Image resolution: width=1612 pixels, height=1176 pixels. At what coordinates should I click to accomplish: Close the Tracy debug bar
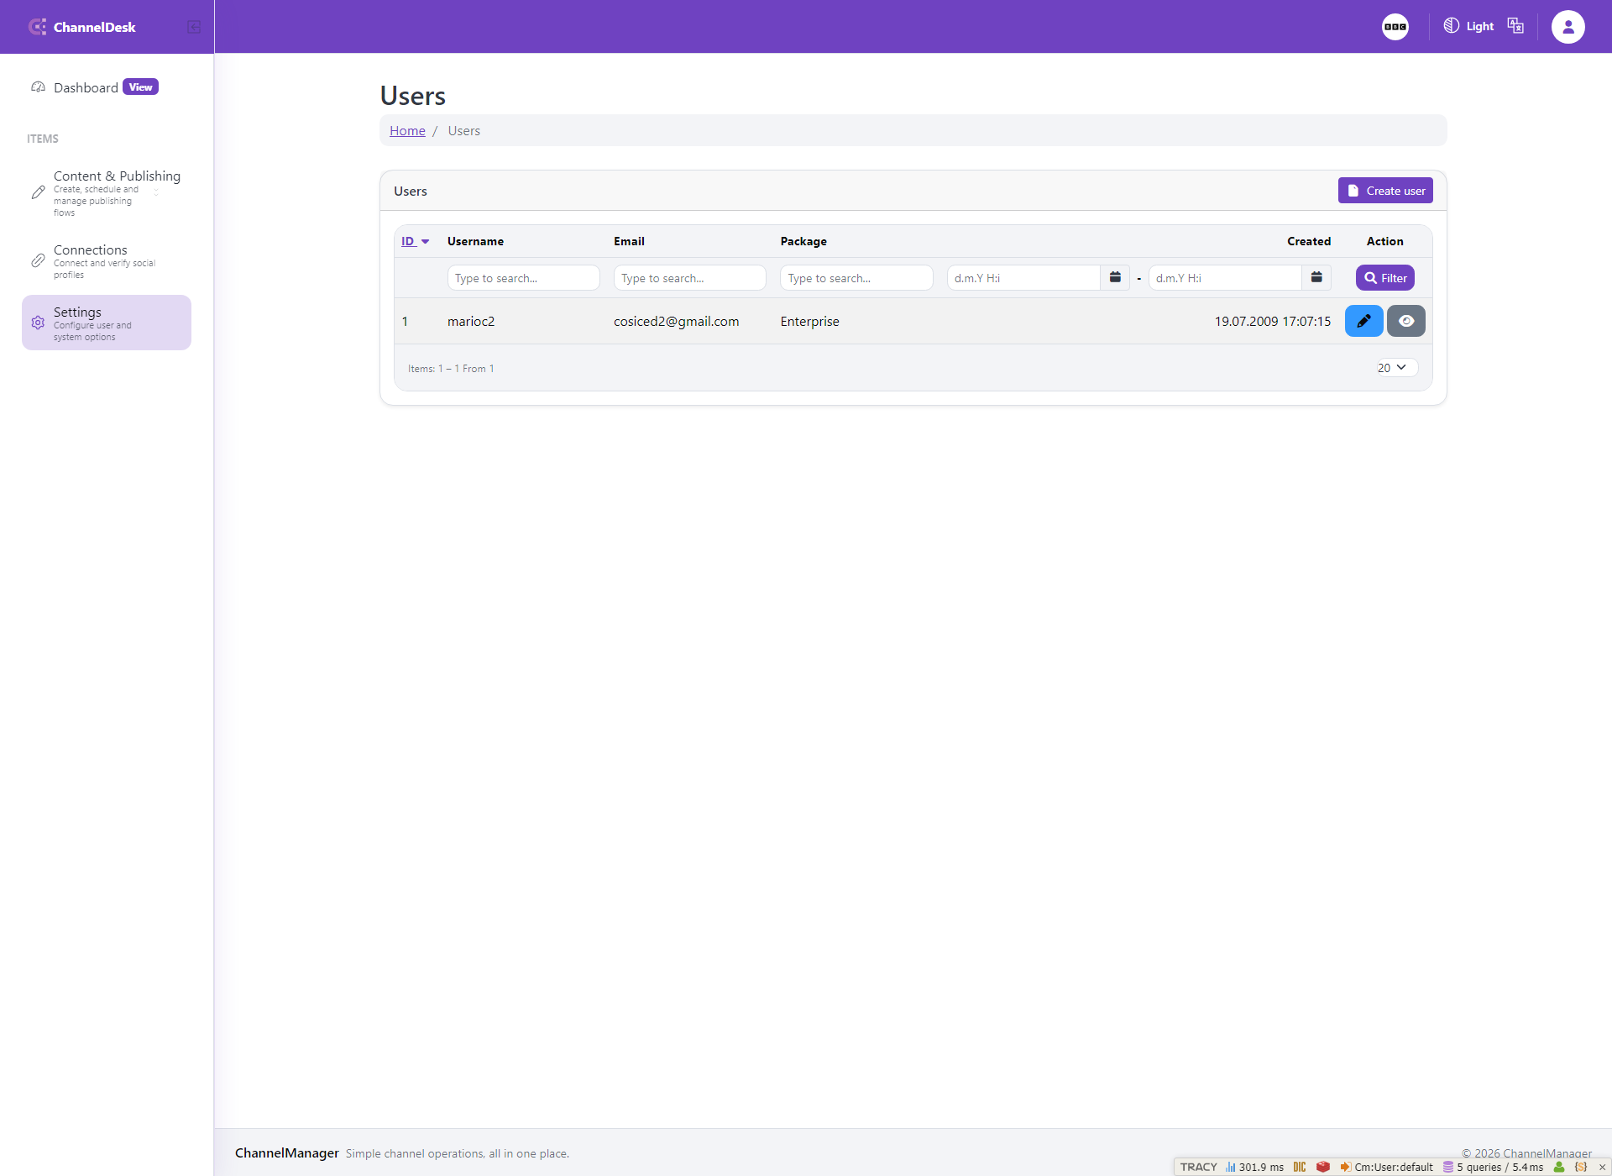[1602, 1167]
